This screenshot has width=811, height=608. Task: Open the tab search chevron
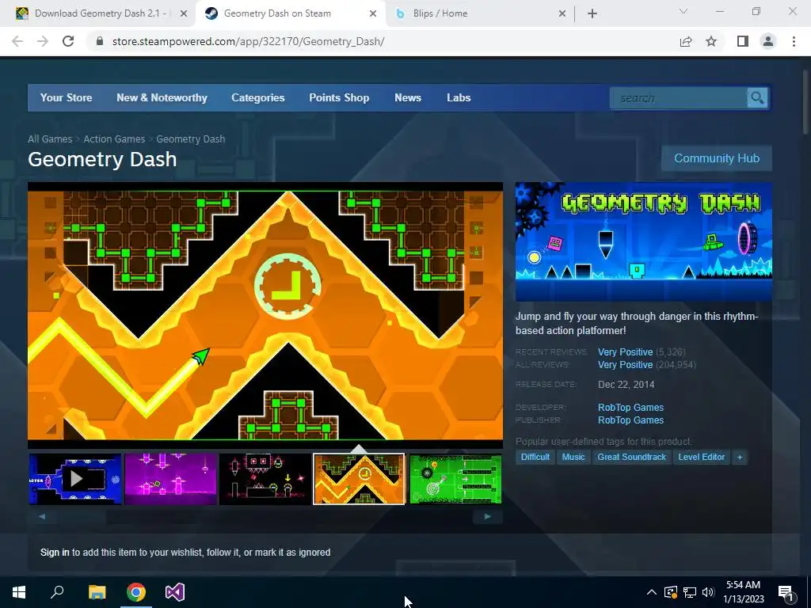click(x=683, y=11)
